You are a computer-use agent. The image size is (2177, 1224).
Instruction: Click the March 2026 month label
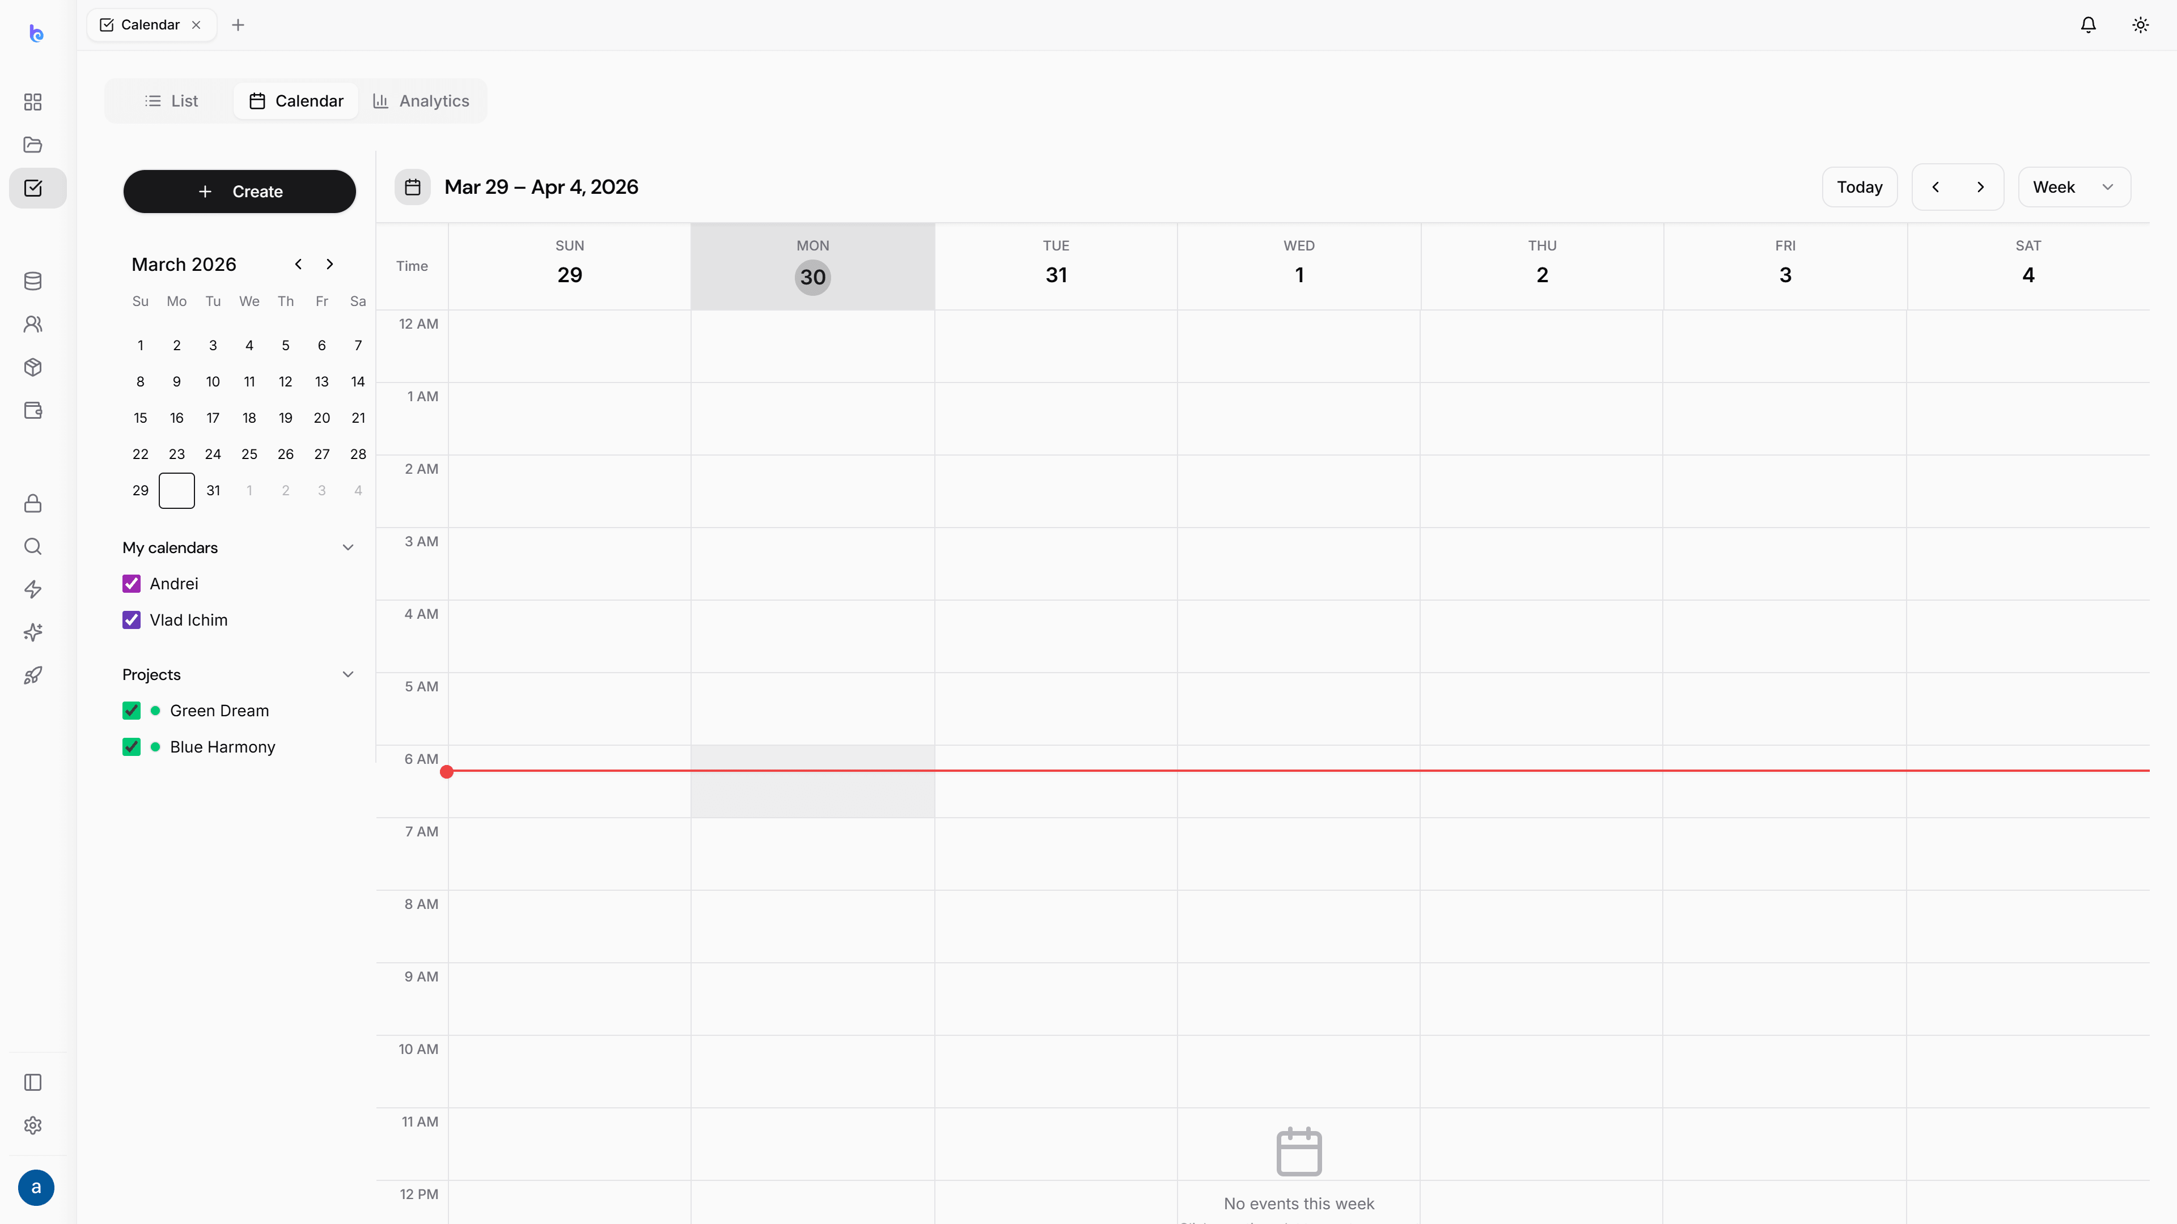[184, 265]
